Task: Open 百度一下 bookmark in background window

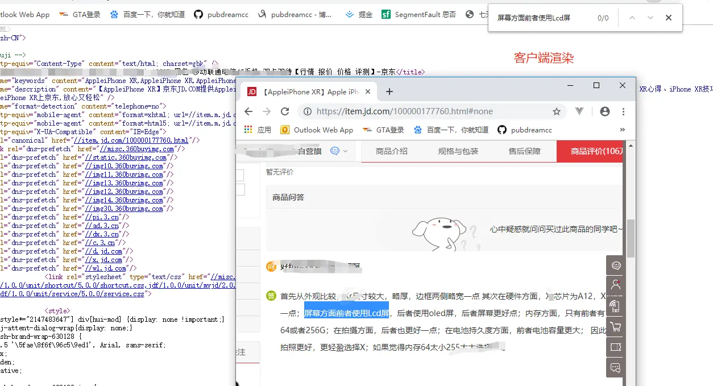Action: coord(147,14)
